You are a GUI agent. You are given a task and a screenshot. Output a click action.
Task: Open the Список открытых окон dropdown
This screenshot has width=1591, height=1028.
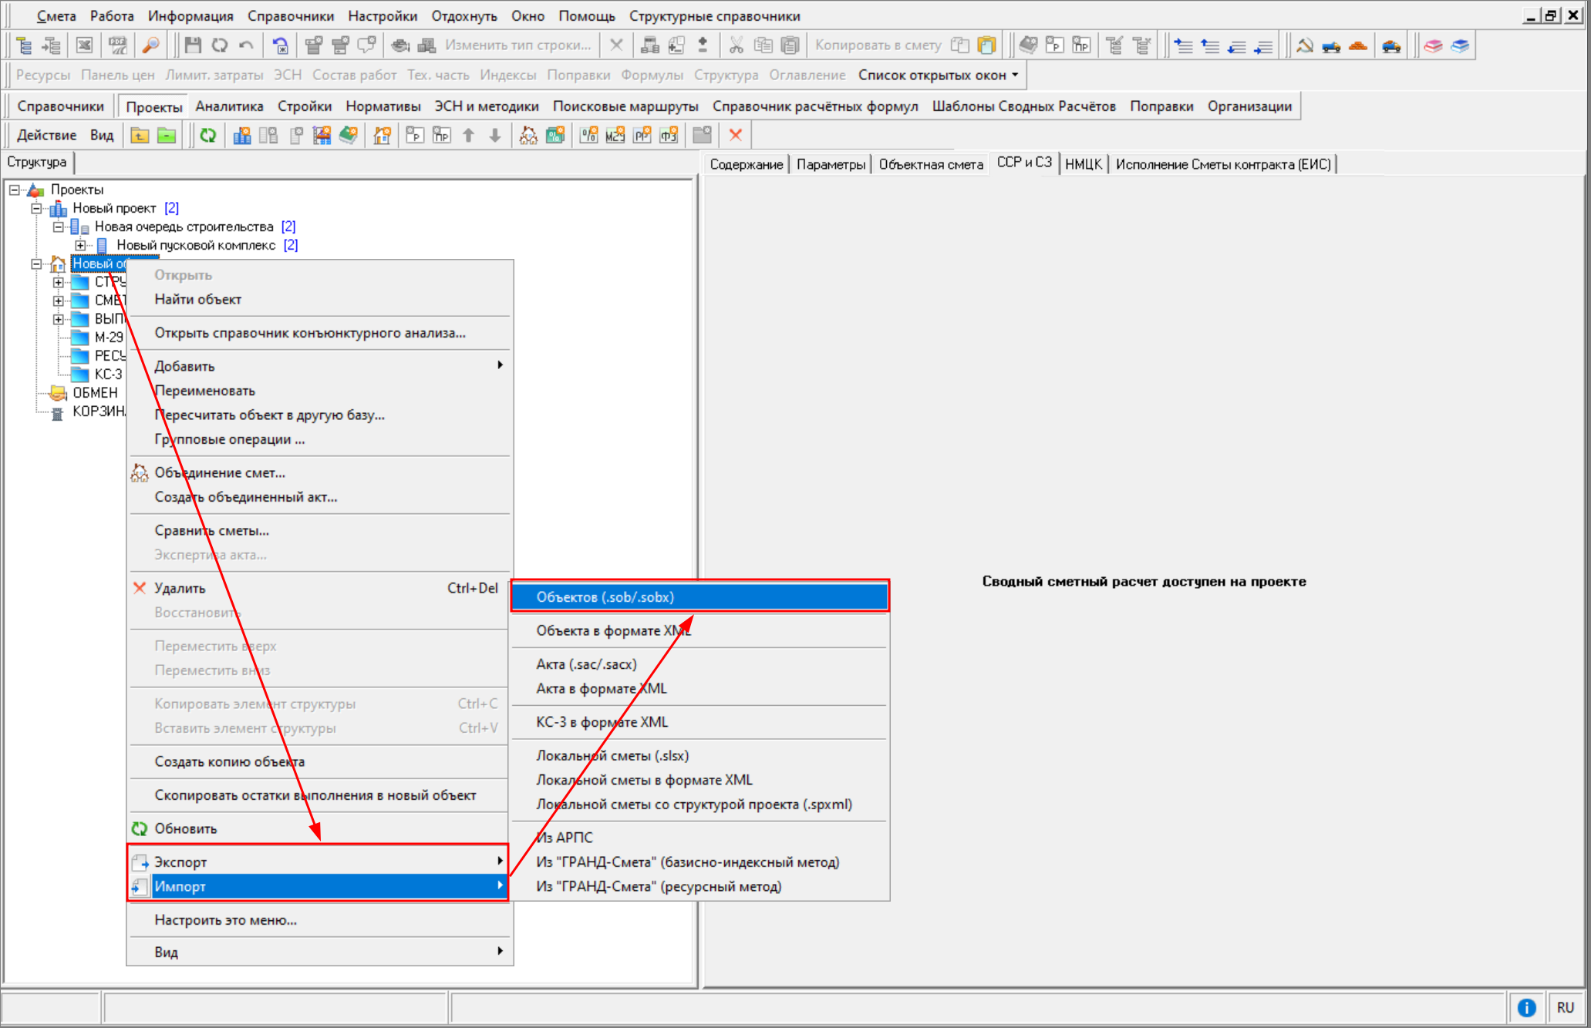point(939,75)
